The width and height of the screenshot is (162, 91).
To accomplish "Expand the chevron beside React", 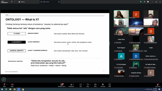I will pos(90,84).
